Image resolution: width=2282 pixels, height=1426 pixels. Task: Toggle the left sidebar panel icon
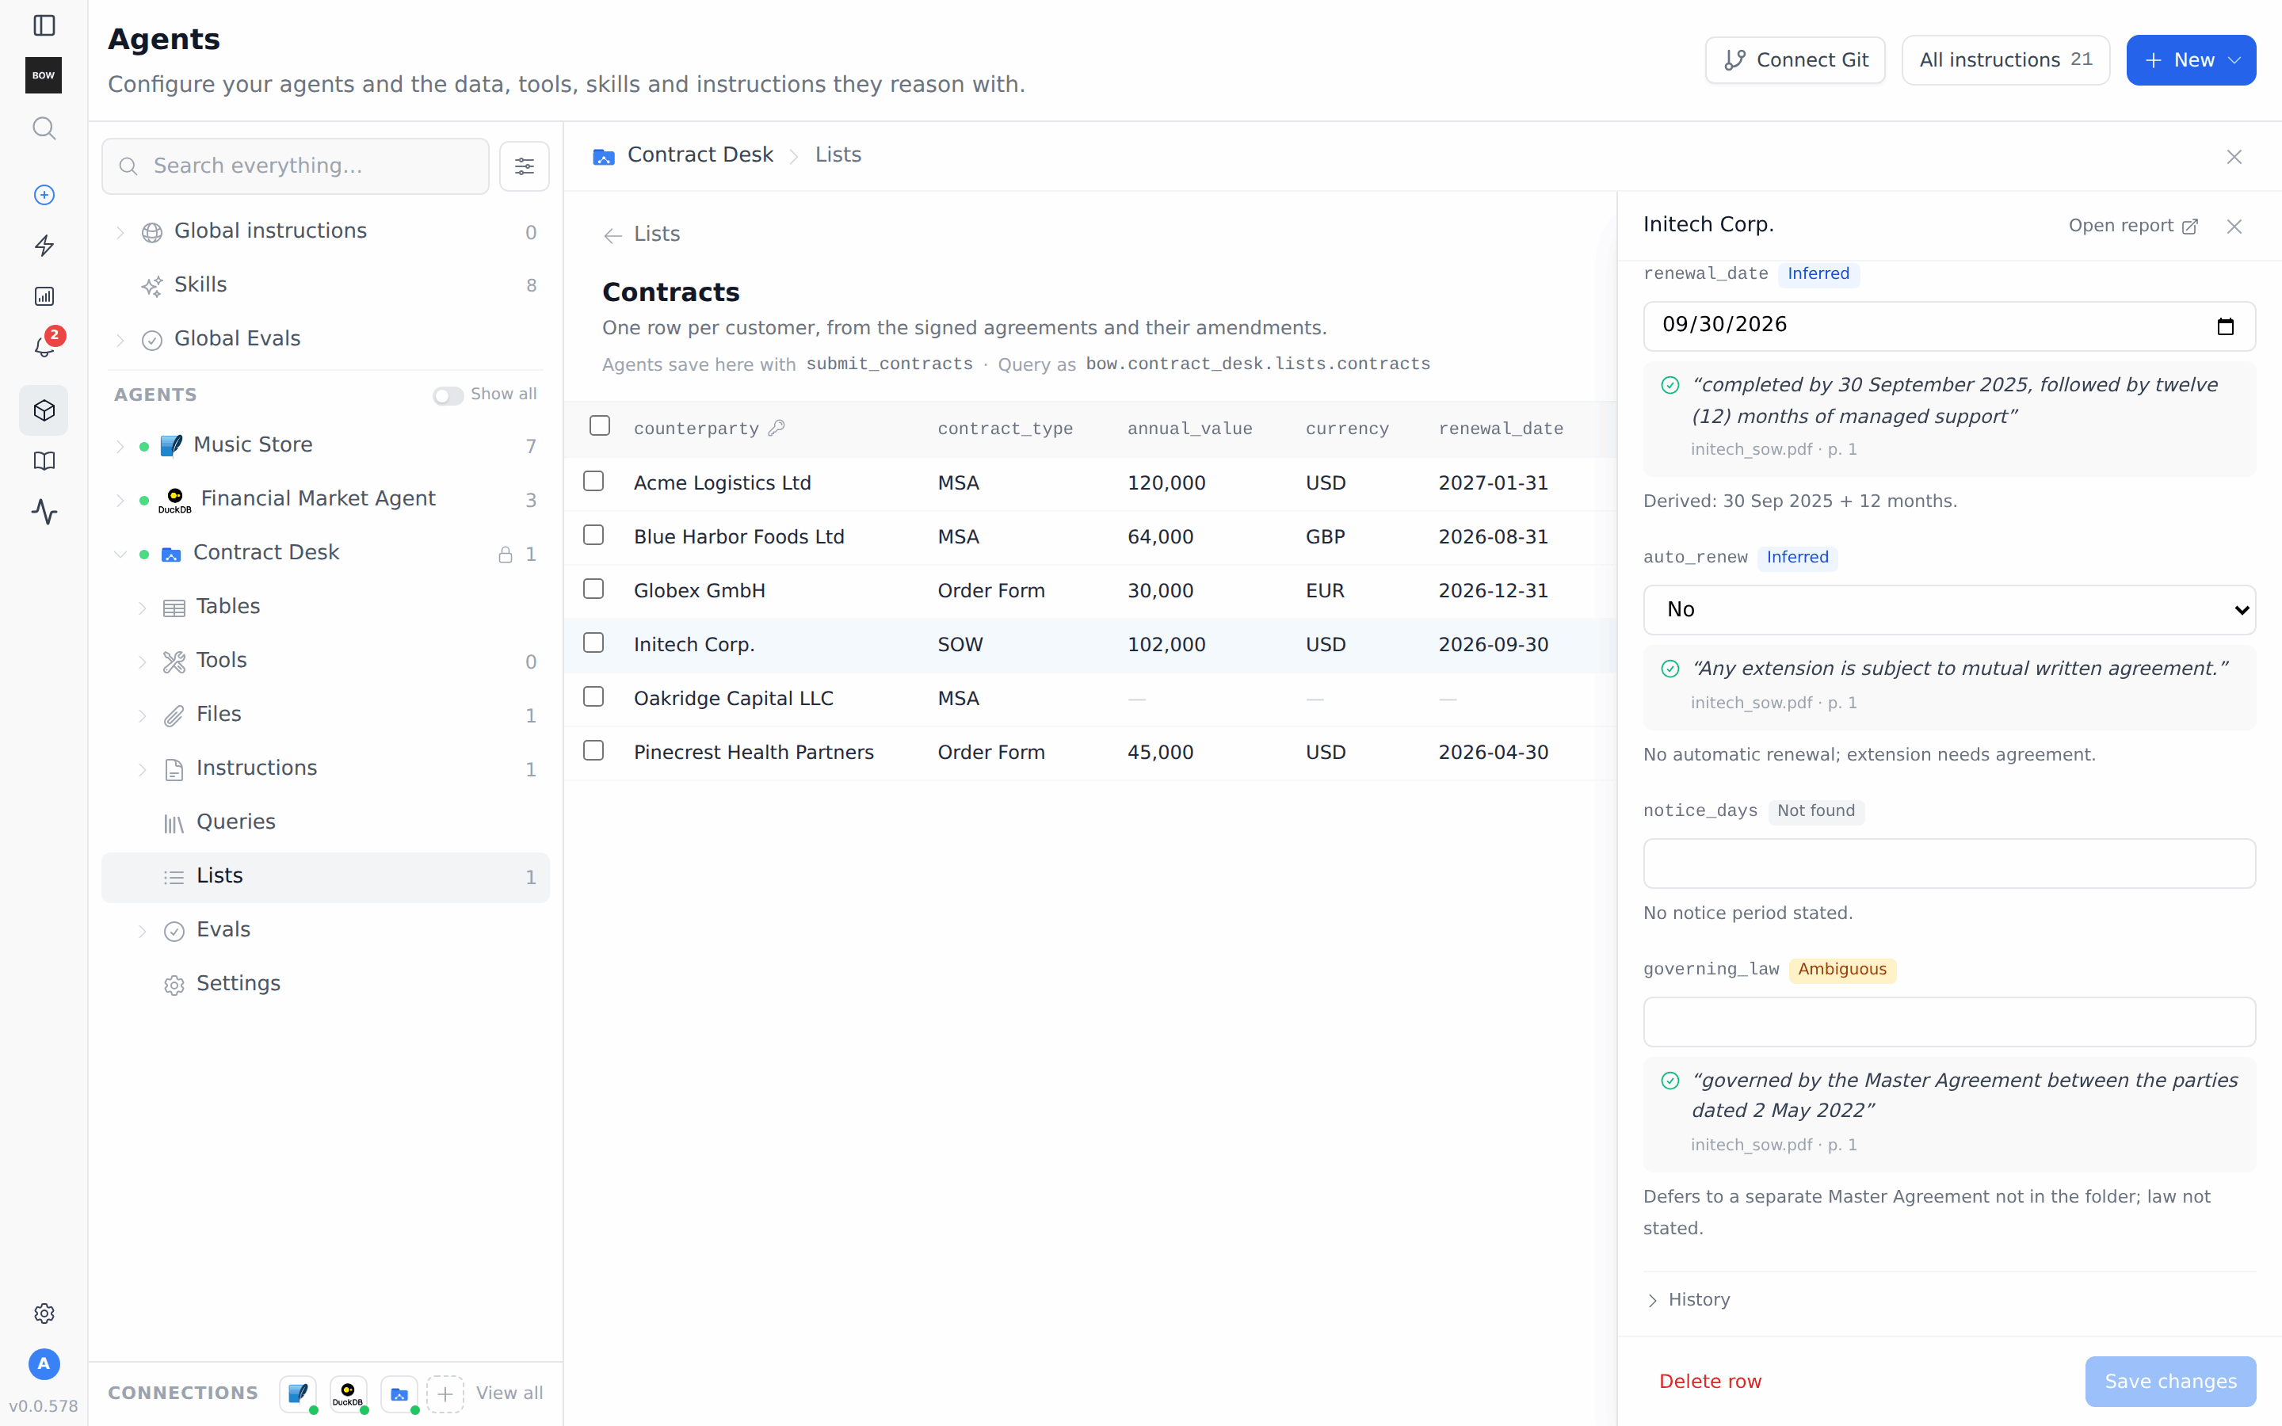[44, 25]
